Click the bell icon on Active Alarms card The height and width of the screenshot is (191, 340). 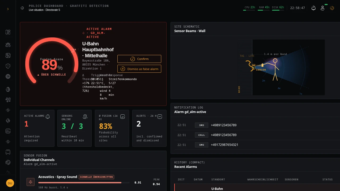(x=48, y=116)
